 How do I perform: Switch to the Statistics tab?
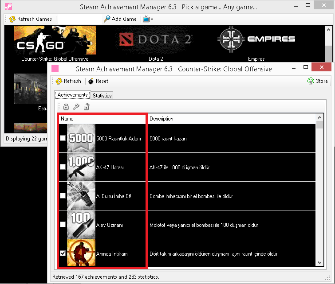click(102, 96)
